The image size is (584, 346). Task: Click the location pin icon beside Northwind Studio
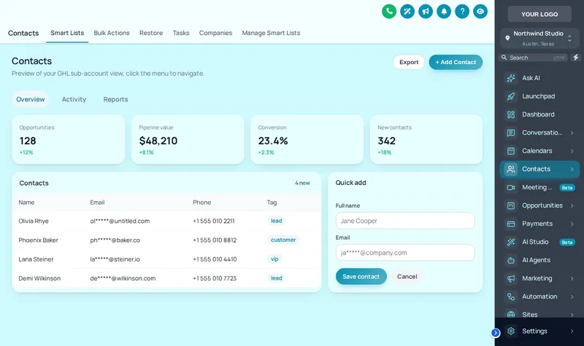507,38
